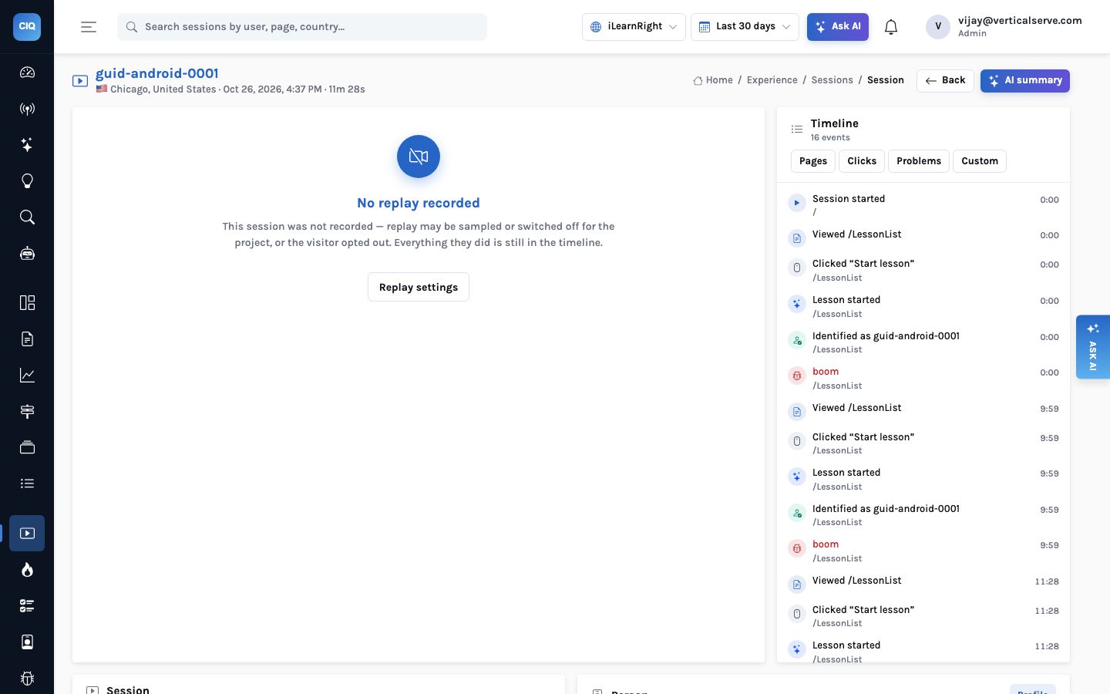The image size is (1110, 694).
Task: Select 'Lesson started' event at 9:59
Action: (x=923, y=479)
